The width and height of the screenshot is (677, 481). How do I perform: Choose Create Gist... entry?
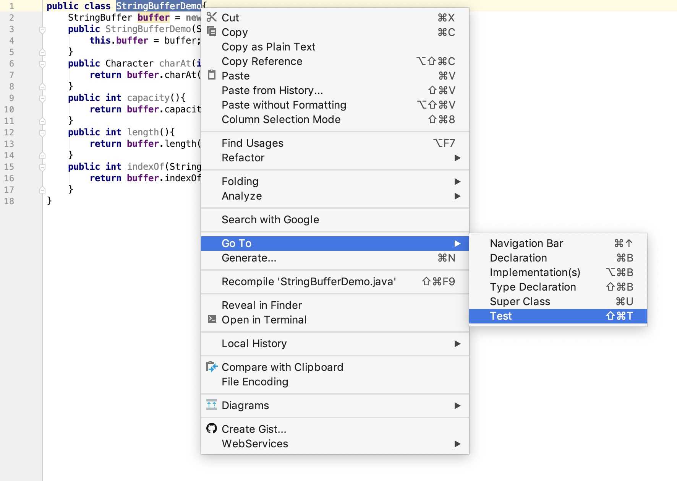click(335, 429)
